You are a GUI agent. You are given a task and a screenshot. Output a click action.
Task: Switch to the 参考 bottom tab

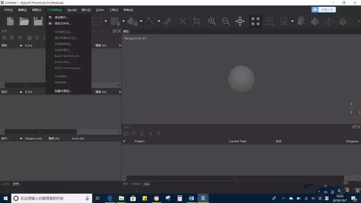pos(16,184)
